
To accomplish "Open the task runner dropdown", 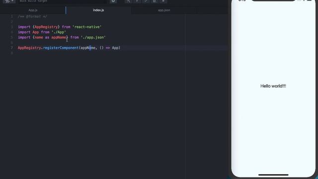I will pos(9,1).
